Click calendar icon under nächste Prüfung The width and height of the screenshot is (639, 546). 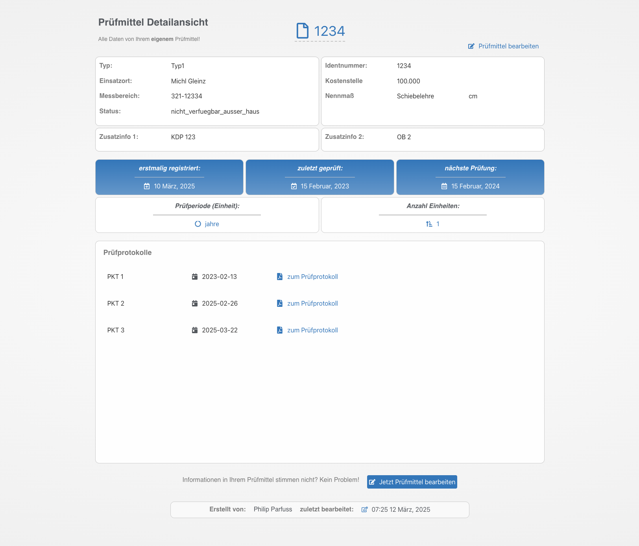click(x=444, y=186)
